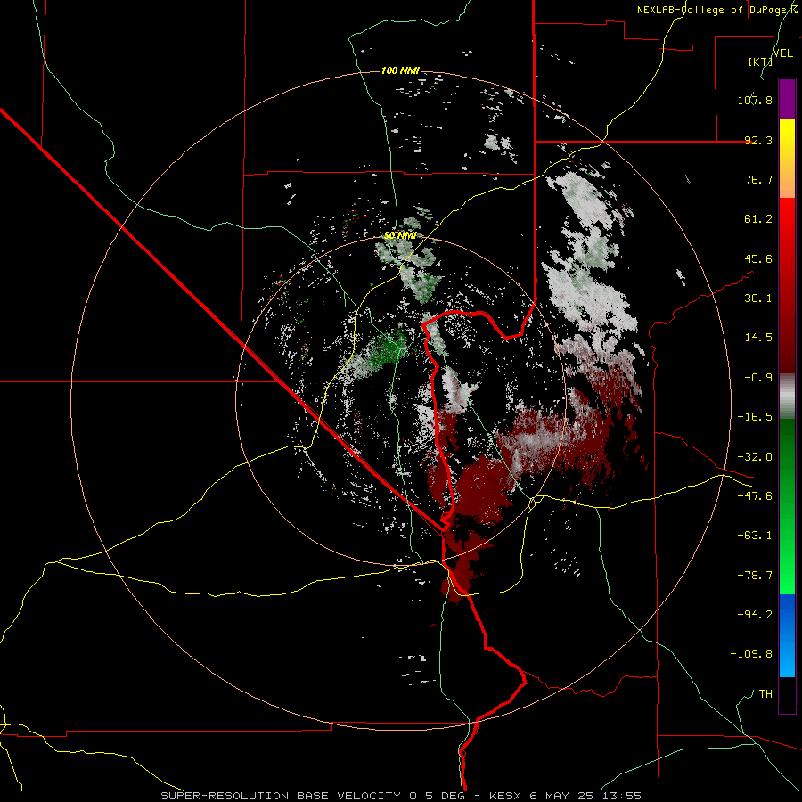Image resolution: width=802 pixels, height=802 pixels.
Task: Click the 30.1 legend value
Action: pos(758,299)
